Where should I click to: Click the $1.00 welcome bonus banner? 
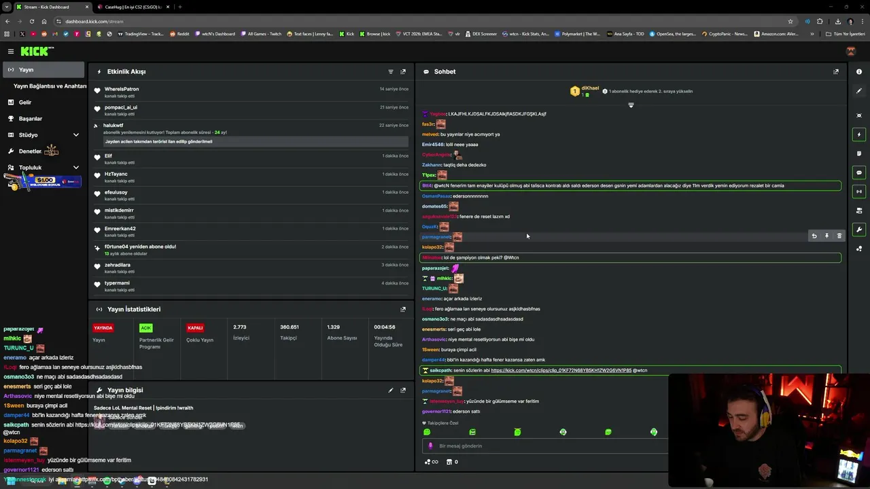[43, 181]
